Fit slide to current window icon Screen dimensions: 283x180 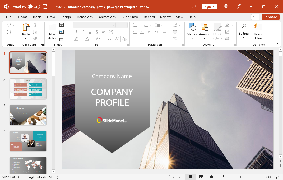click(276, 177)
